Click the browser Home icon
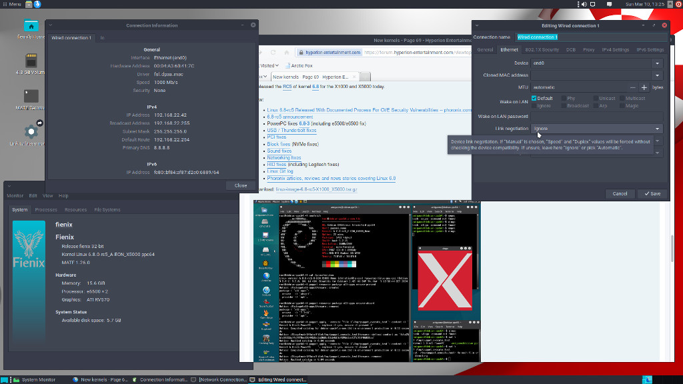Image resolution: width=683 pixels, height=384 pixels. 287,53
